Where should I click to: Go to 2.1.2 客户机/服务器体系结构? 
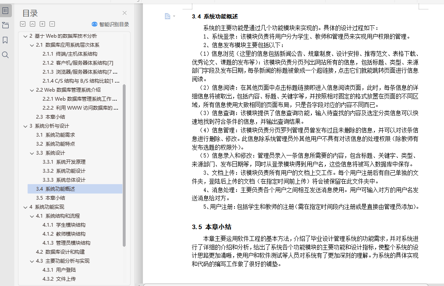pos(78,63)
